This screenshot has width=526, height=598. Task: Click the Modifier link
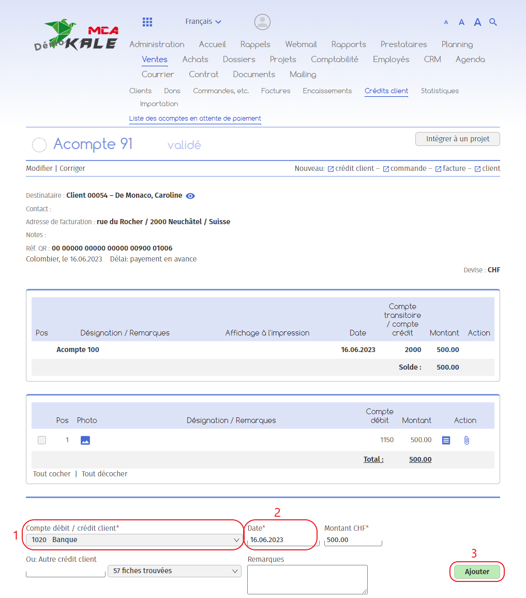[x=39, y=168]
